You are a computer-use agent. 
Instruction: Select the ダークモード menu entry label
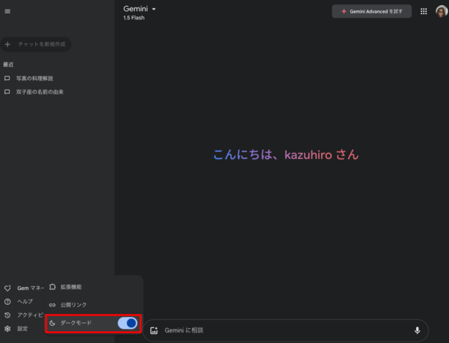(76, 323)
